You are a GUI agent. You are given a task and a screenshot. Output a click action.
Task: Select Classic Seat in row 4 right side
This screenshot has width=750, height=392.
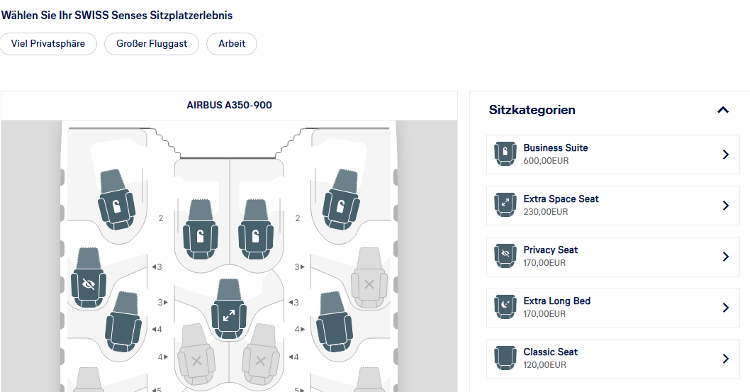[x=335, y=323]
